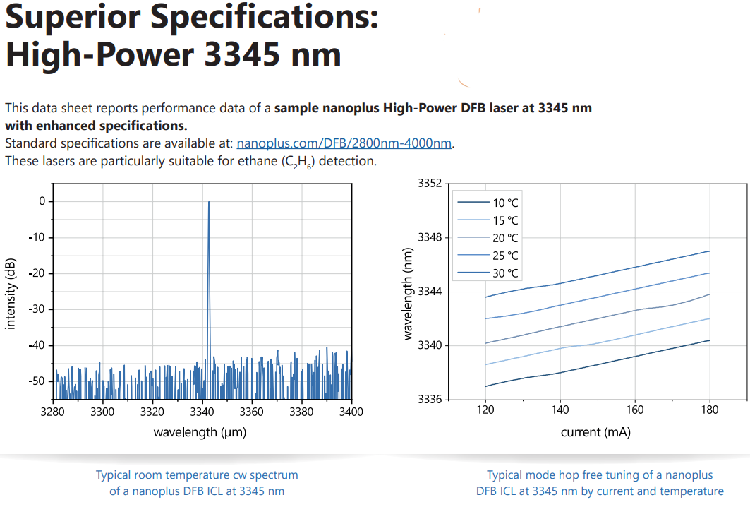Click the "25 °C" legend label
This screenshot has height=507, width=750.
(x=506, y=256)
